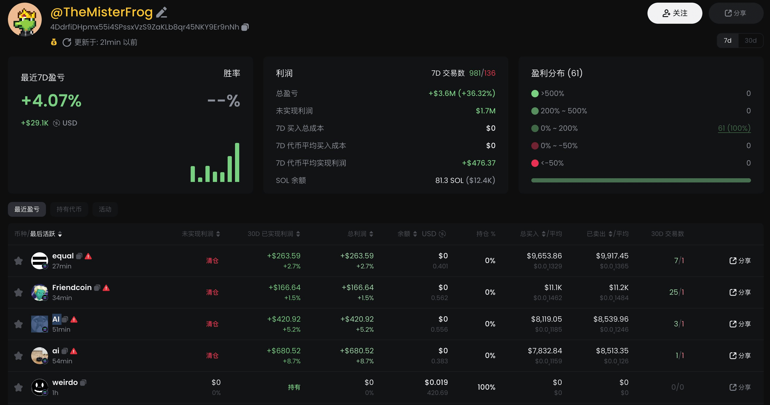
Task: Click the 关注 follow button
Action: 675,13
